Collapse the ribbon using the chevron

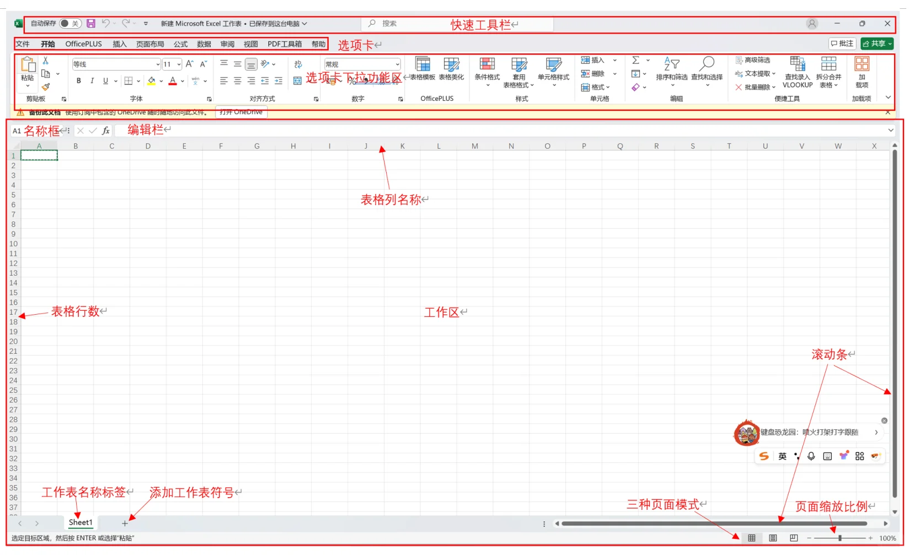click(x=888, y=98)
